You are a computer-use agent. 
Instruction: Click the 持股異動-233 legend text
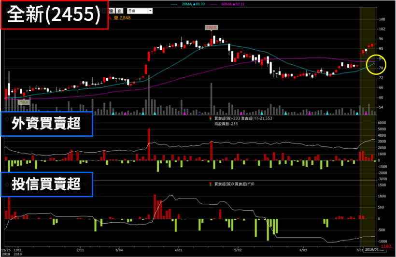pos(226,124)
